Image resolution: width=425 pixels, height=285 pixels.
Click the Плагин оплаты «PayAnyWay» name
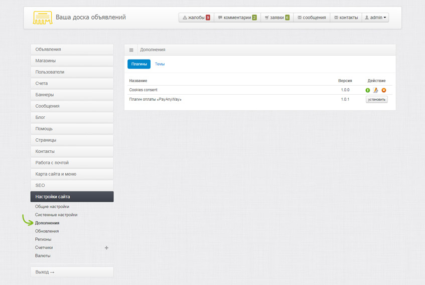click(156, 99)
